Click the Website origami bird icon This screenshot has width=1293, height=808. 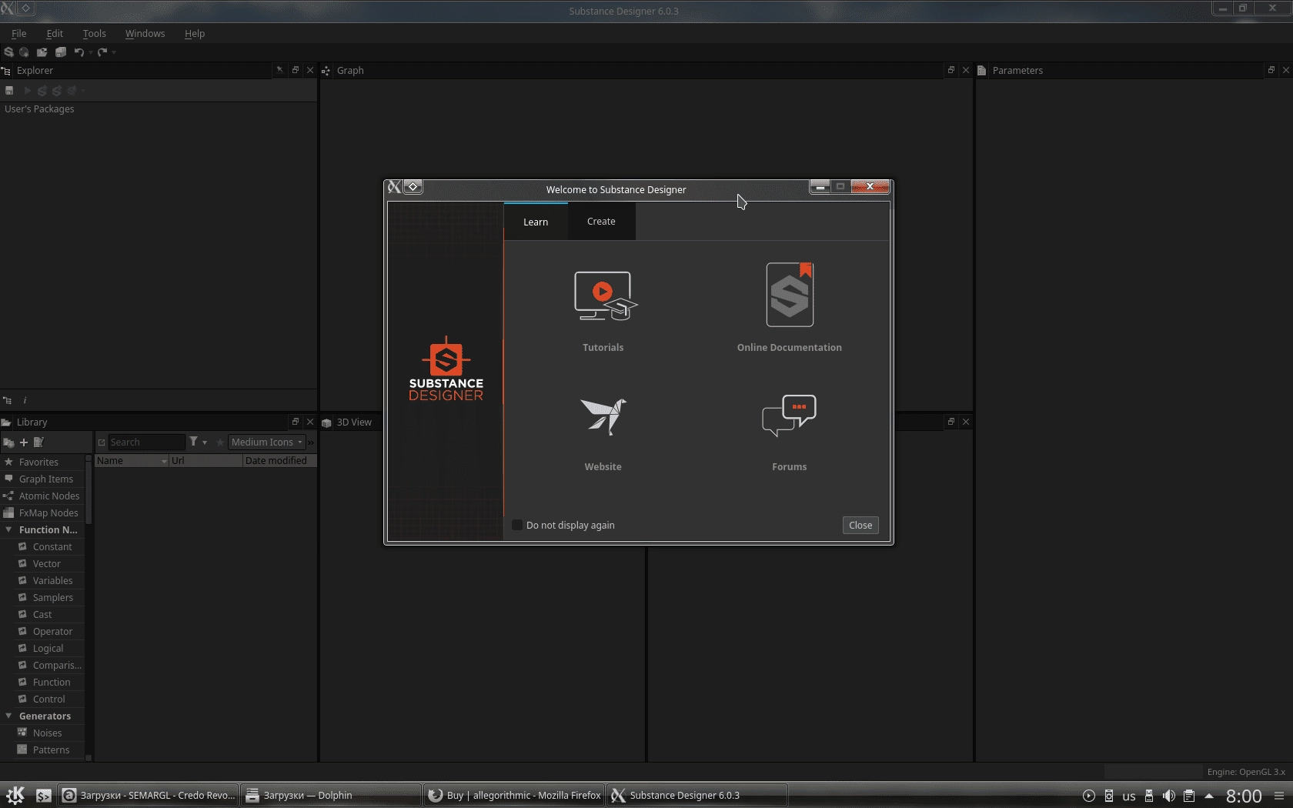pyautogui.click(x=604, y=416)
